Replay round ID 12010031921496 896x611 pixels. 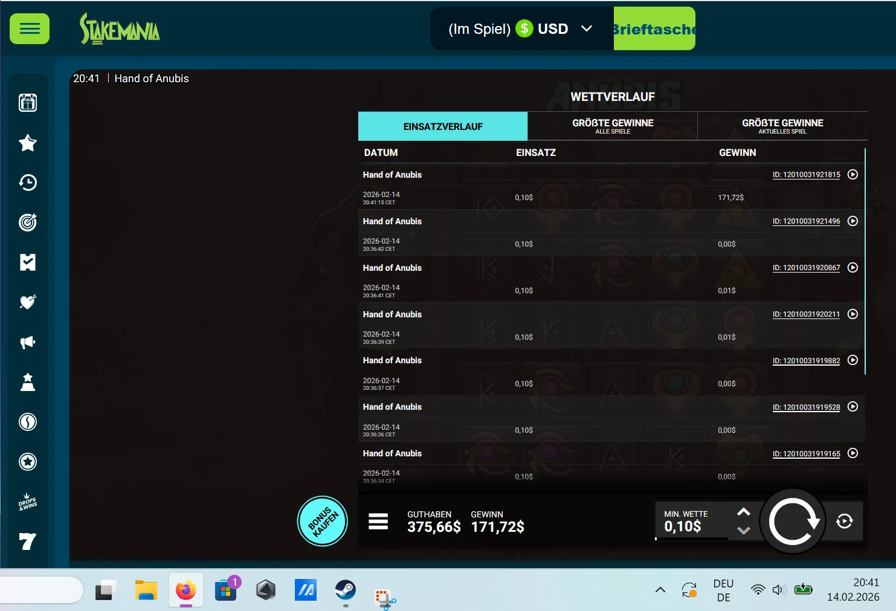[x=852, y=221]
